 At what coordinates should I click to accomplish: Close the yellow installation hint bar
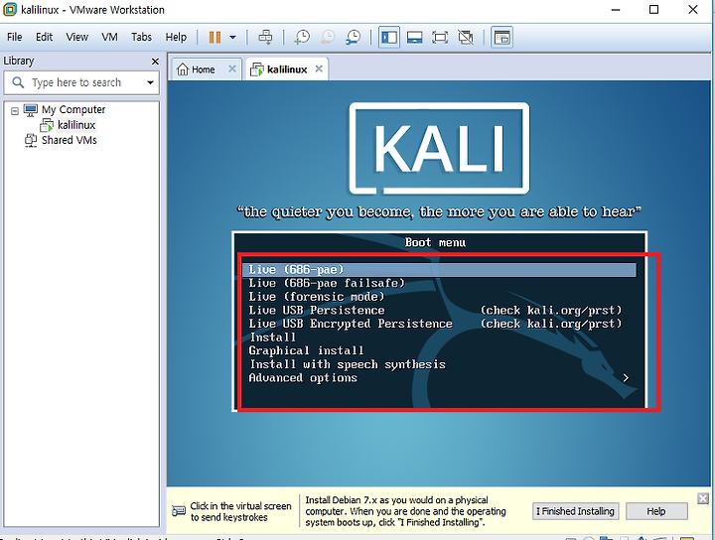click(x=703, y=498)
